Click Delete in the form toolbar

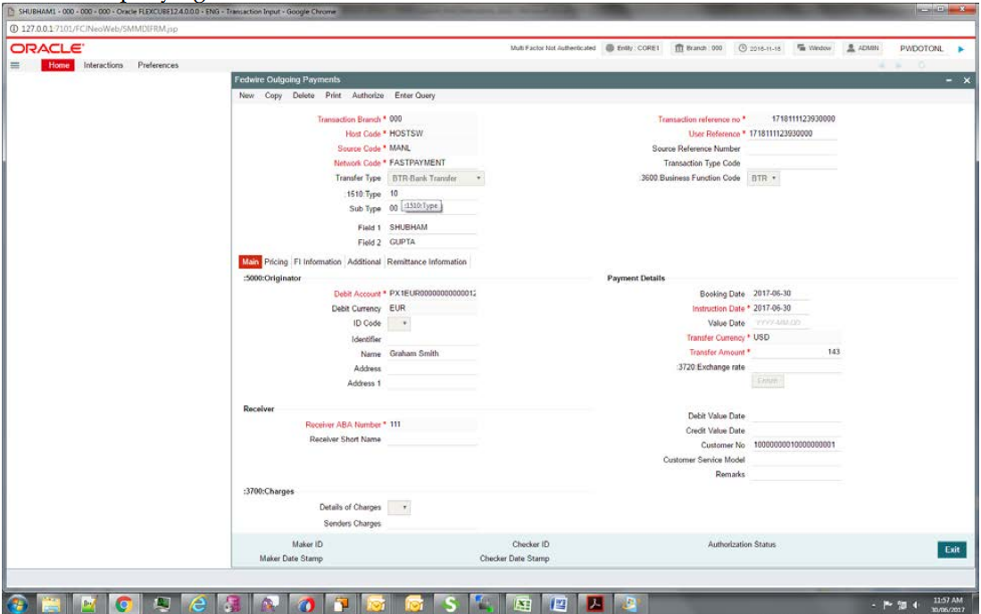pyautogui.click(x=303, y=95)
